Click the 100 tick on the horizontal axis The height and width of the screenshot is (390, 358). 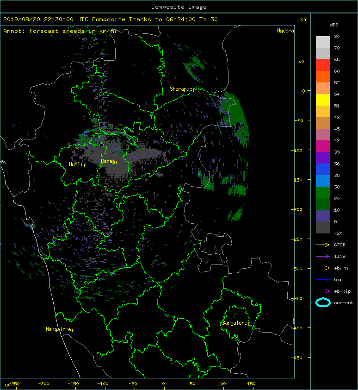(x=222, y=384)
